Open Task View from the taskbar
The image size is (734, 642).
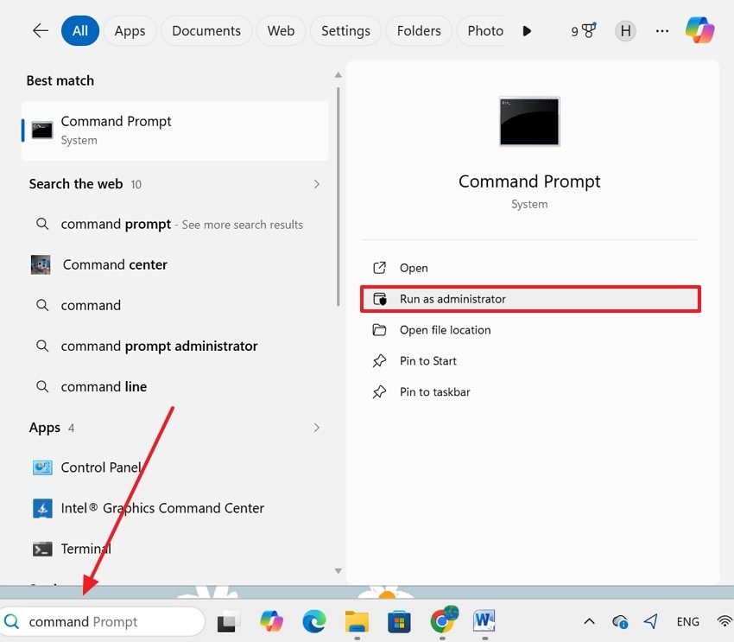click(x=229, y=622)
